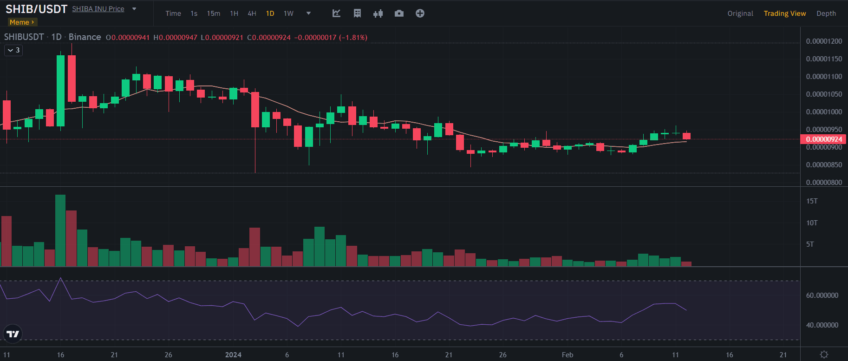The height and width of the screenshot is (361, 848).
Task: Expand the collapsed indicators legend showing 3
Action: point(13,50)
